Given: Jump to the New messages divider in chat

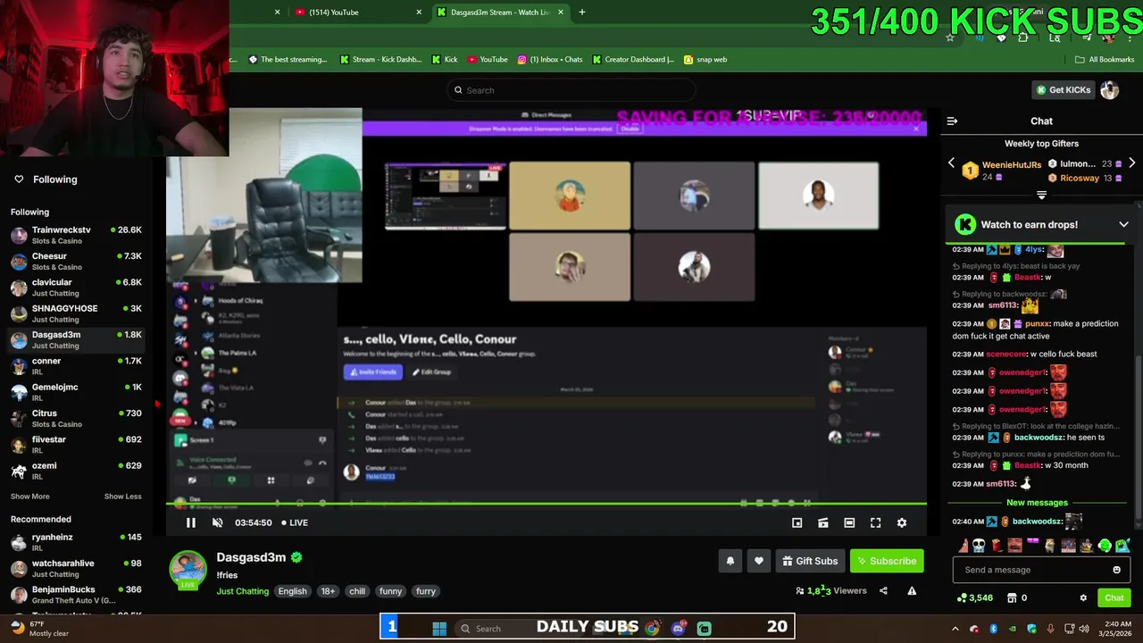Looking at the screenshot, I should 1037,503.
